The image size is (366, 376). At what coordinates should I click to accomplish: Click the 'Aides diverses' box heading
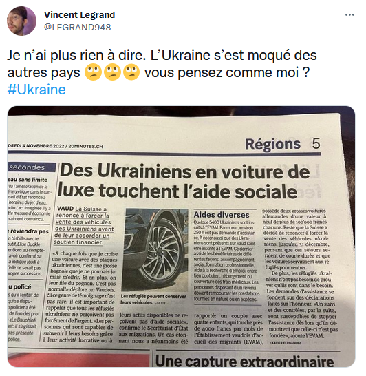(x=222, y=215)
